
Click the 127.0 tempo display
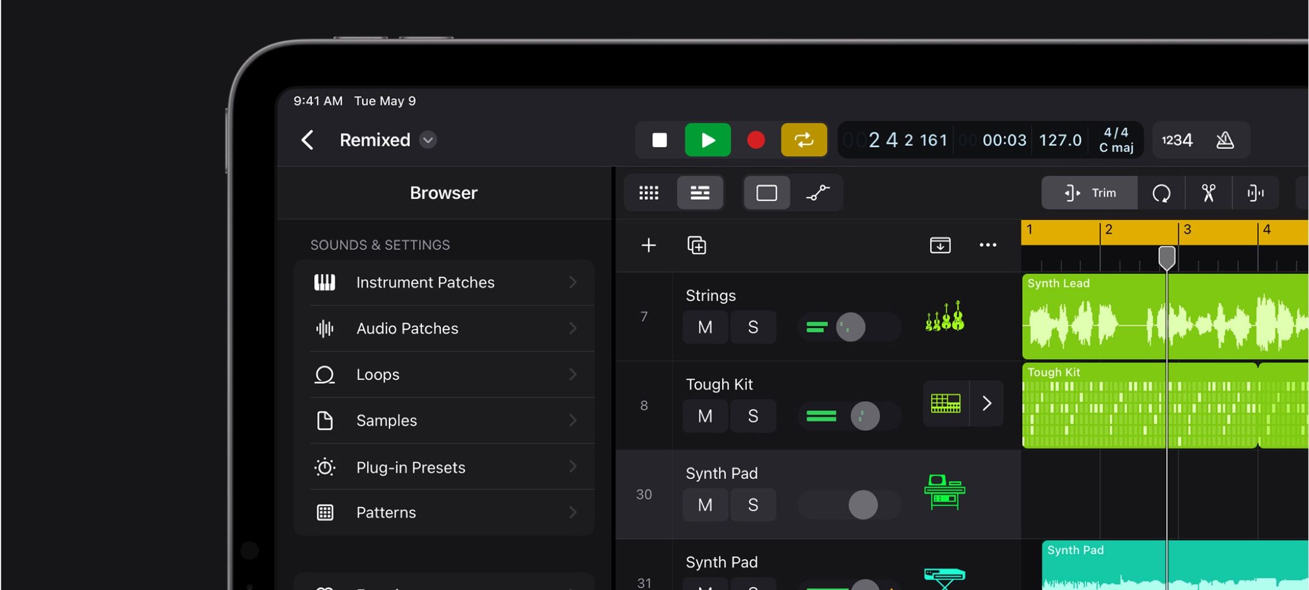pos(1060,140)
